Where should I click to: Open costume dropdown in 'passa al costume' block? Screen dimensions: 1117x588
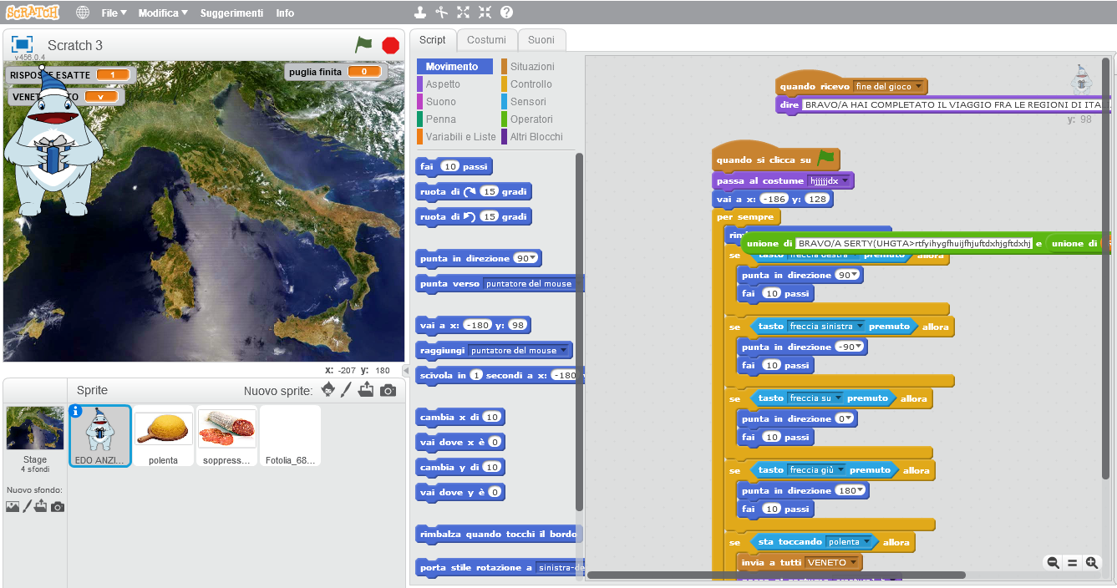pyautogui.click(x=845, y=181)
